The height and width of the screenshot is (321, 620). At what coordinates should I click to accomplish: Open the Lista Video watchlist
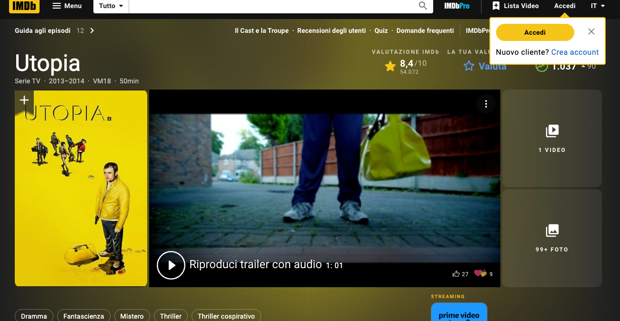(516, 6)
